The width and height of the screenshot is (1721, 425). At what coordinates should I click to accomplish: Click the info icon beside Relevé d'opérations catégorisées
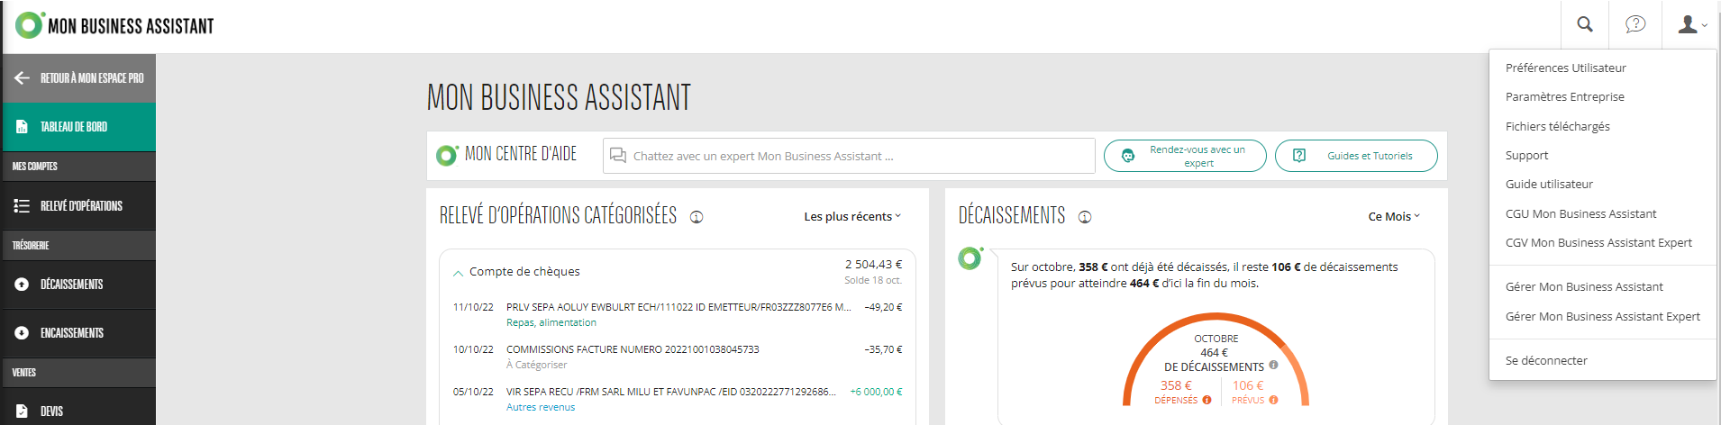(x=697, y=217)
